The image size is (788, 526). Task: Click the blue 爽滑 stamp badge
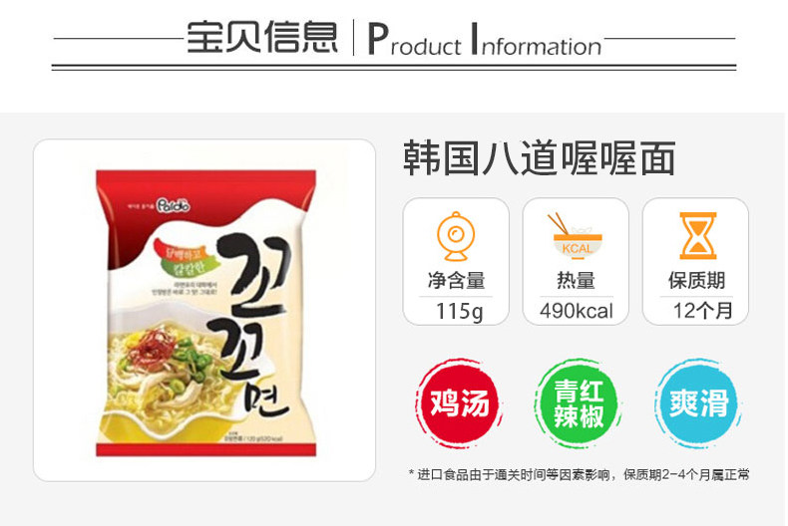698,402
